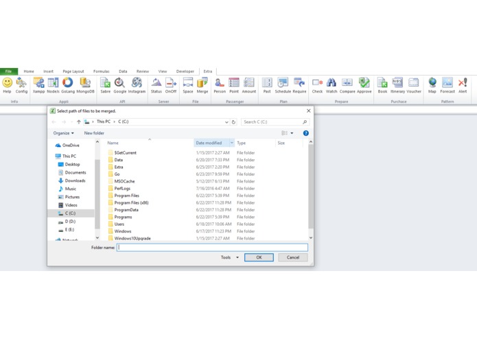
Task: Select the Program Files (x86) folder
Action: [128, 203]
